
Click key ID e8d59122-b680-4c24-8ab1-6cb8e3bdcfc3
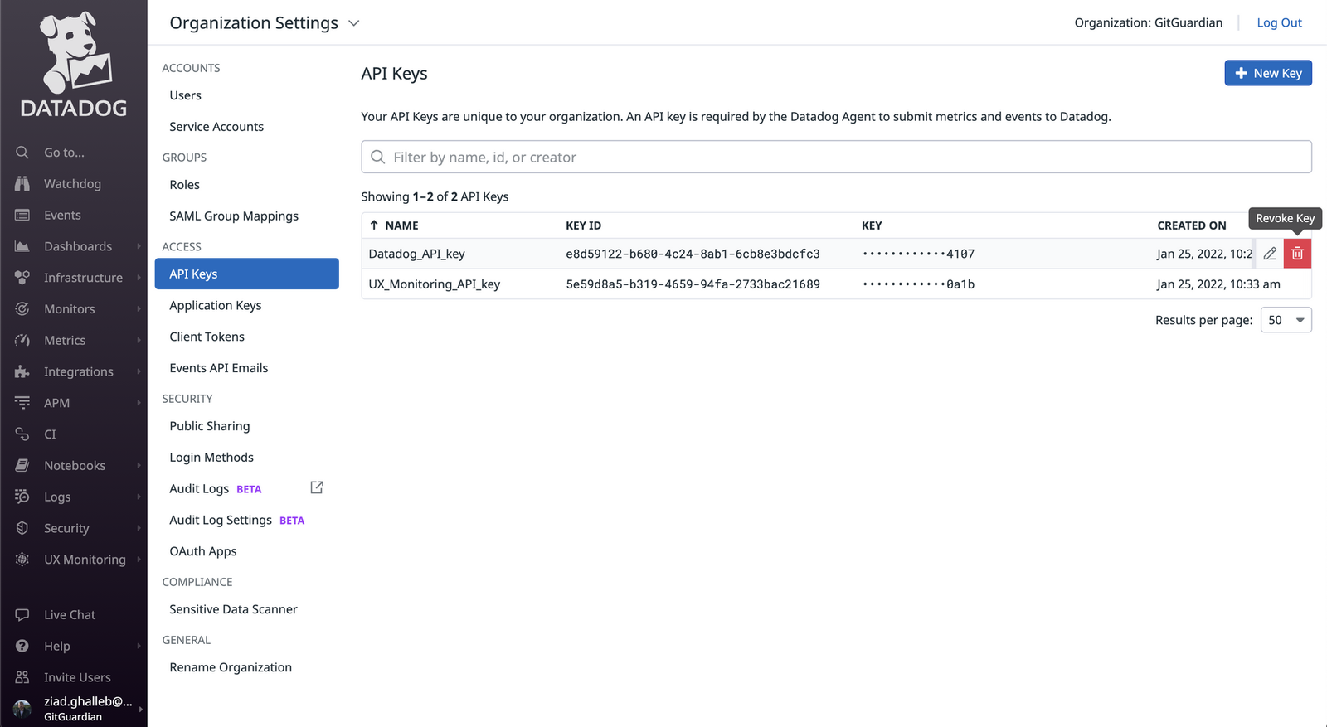pos(693,254)
